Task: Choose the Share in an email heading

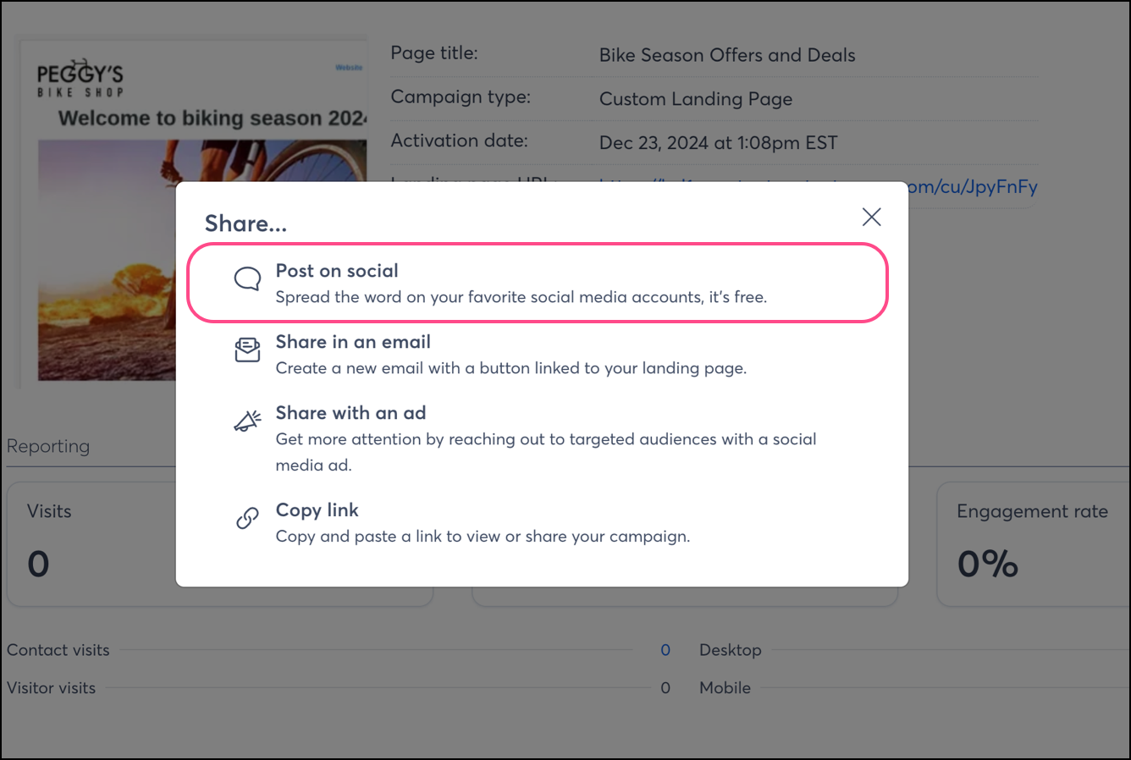Action: click(x=353, y=342)
